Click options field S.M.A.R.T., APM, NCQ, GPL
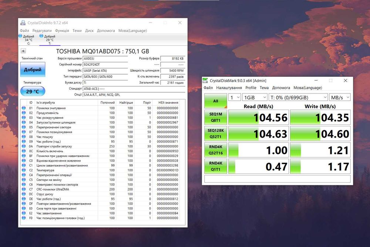The width and height of the screenshot is (370, 247). click(134, 95)
